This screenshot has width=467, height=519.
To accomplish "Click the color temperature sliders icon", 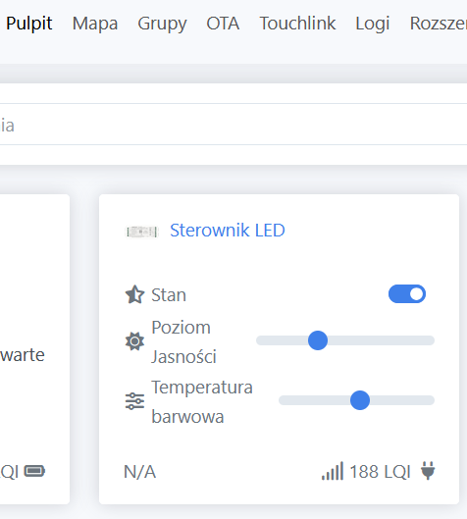I will 134,401.
